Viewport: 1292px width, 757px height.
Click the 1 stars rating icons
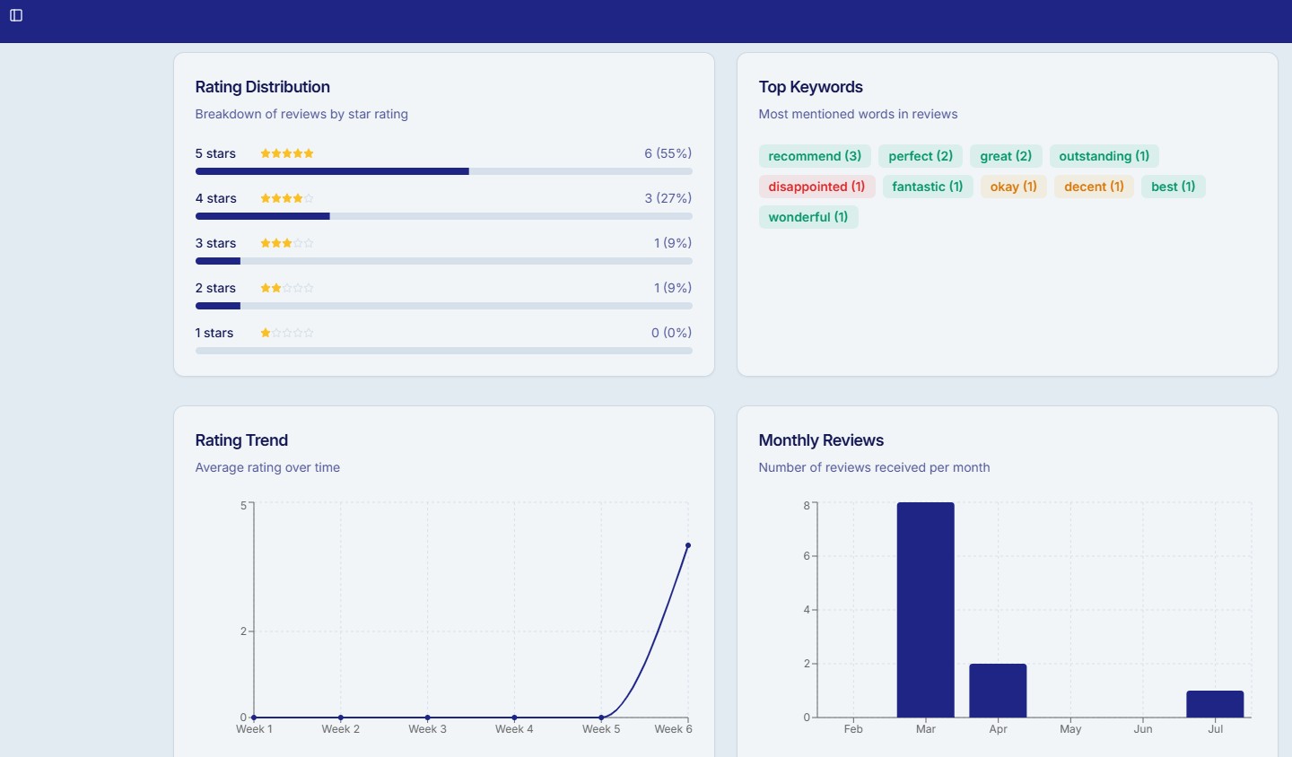(287, 333)
